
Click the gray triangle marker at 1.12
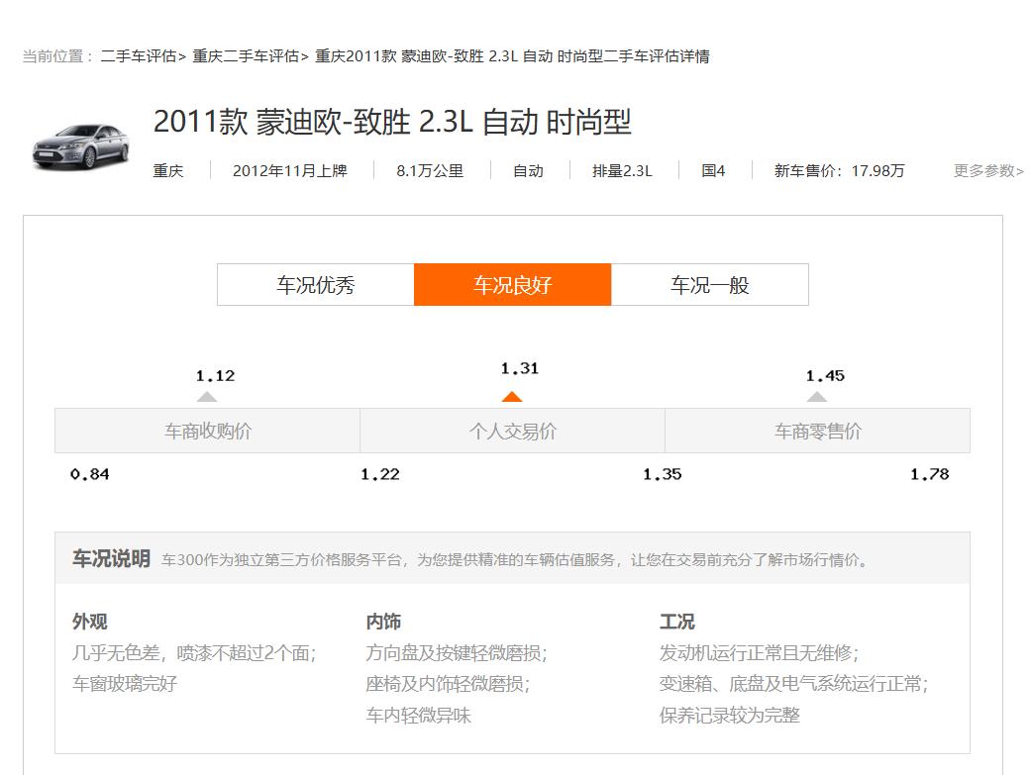206,397
